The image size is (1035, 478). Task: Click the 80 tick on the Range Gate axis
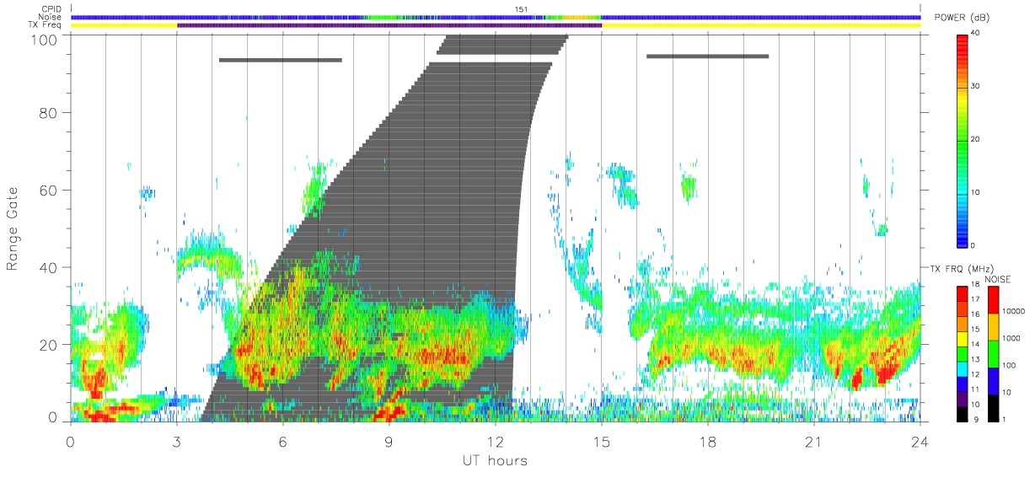point(49,113)
